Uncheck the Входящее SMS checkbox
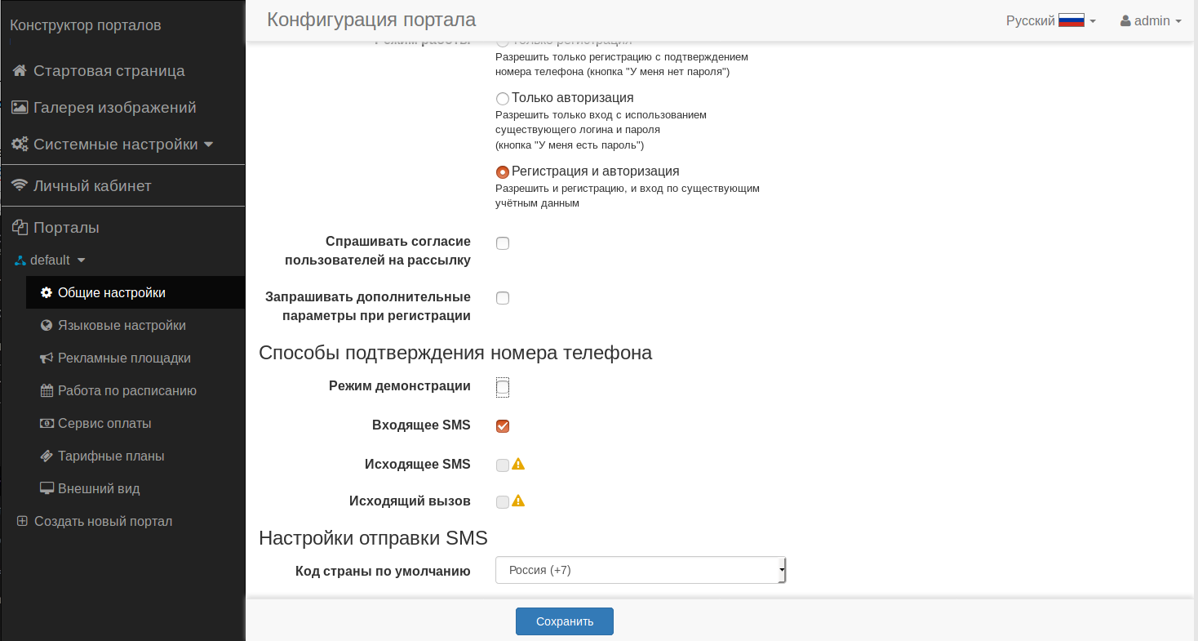The image size is (1198, 641). click(503, 426)
